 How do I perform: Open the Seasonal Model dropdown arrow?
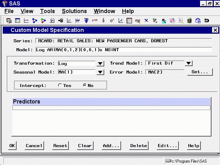(100, 72)
